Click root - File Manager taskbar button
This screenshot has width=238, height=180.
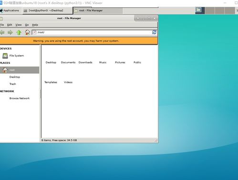98,10
